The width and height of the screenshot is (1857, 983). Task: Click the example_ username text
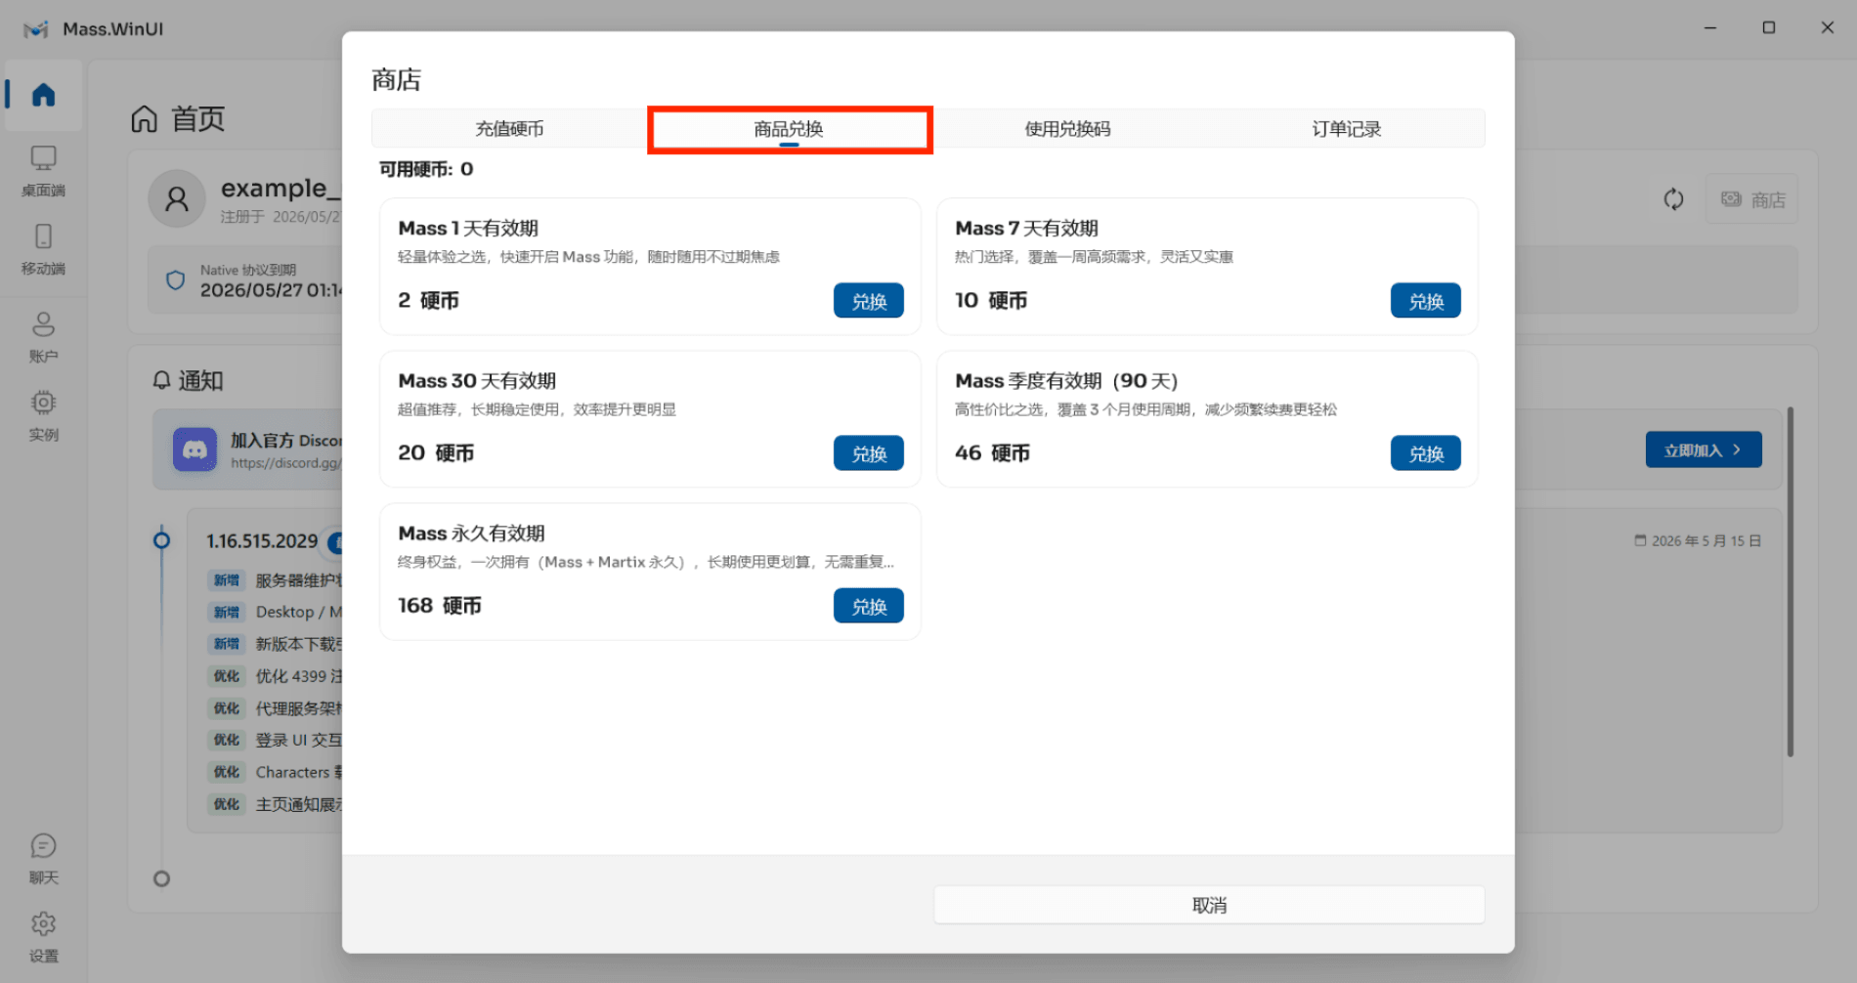pyautogui.click(x=281, y=188)
